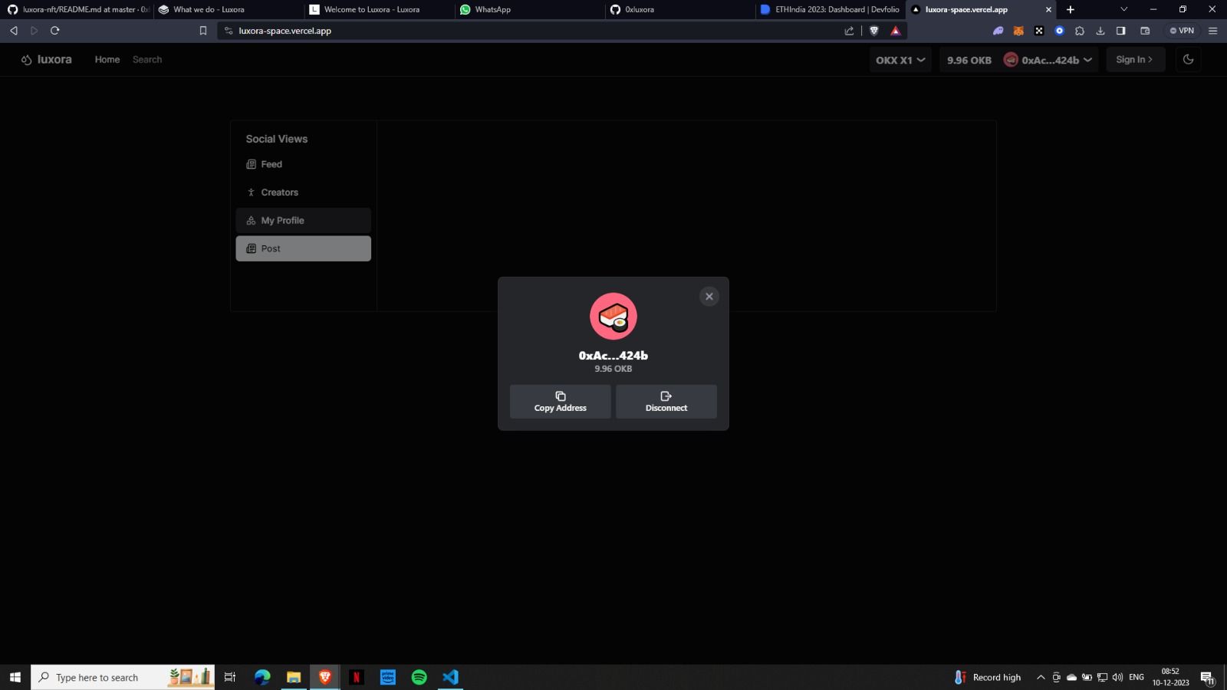This screenshot has height=690, width=1227.
Task: Open Brave Shields lion icon
Action: 873,31
